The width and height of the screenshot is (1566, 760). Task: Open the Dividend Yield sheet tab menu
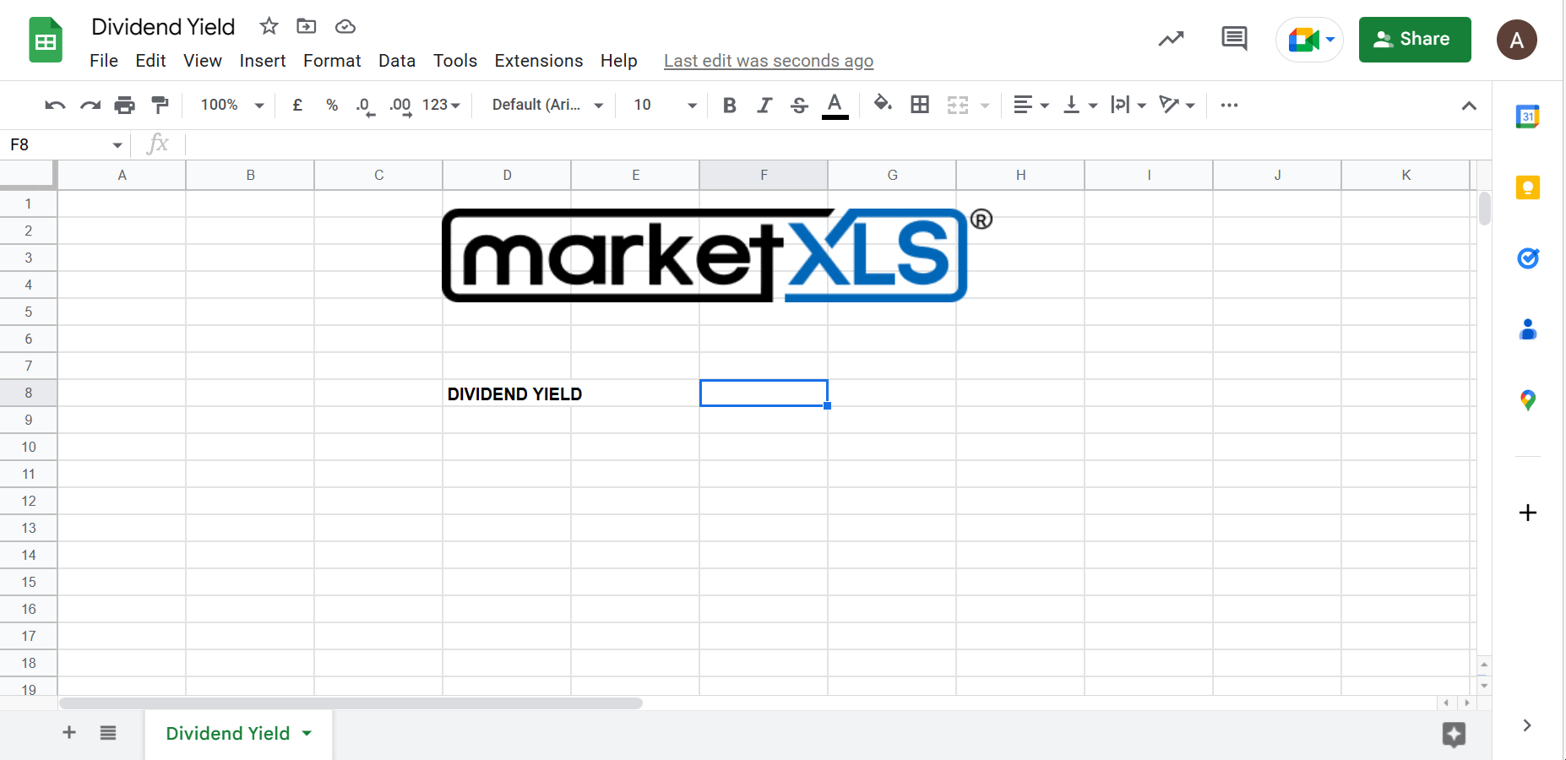(x=307, y=734)
